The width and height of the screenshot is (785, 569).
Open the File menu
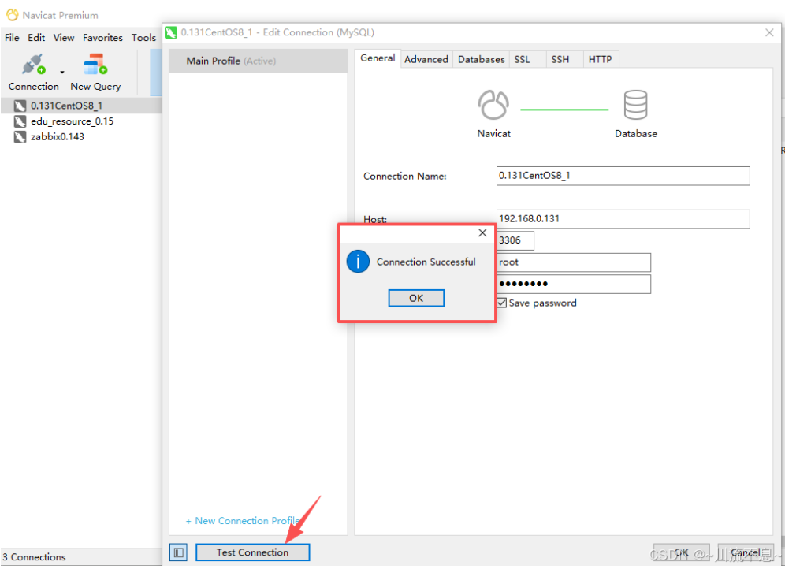[x=12, y=38]
